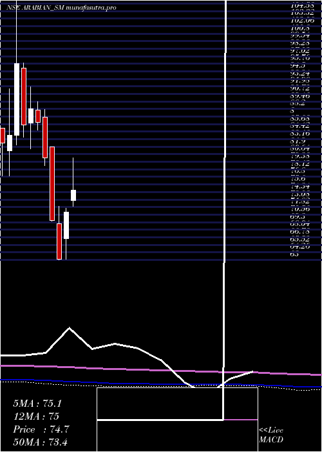Click the 75.6 price axis label

click(296, 179)
